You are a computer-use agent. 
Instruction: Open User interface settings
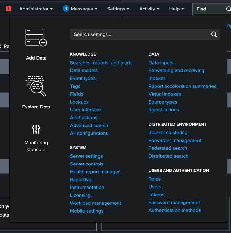[85, 110]
